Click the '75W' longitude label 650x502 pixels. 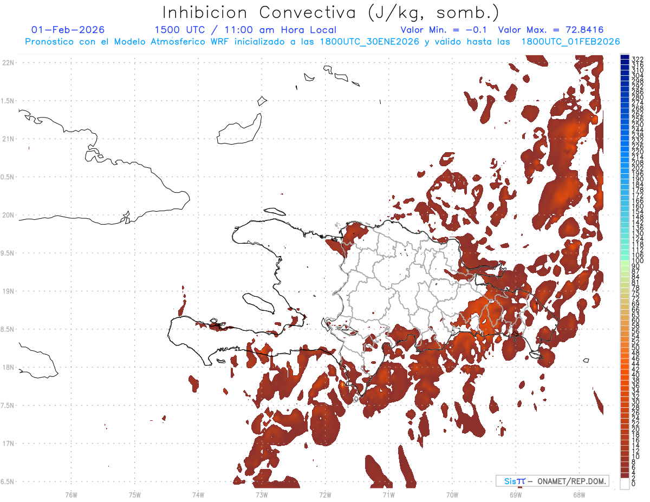point(135,494)
